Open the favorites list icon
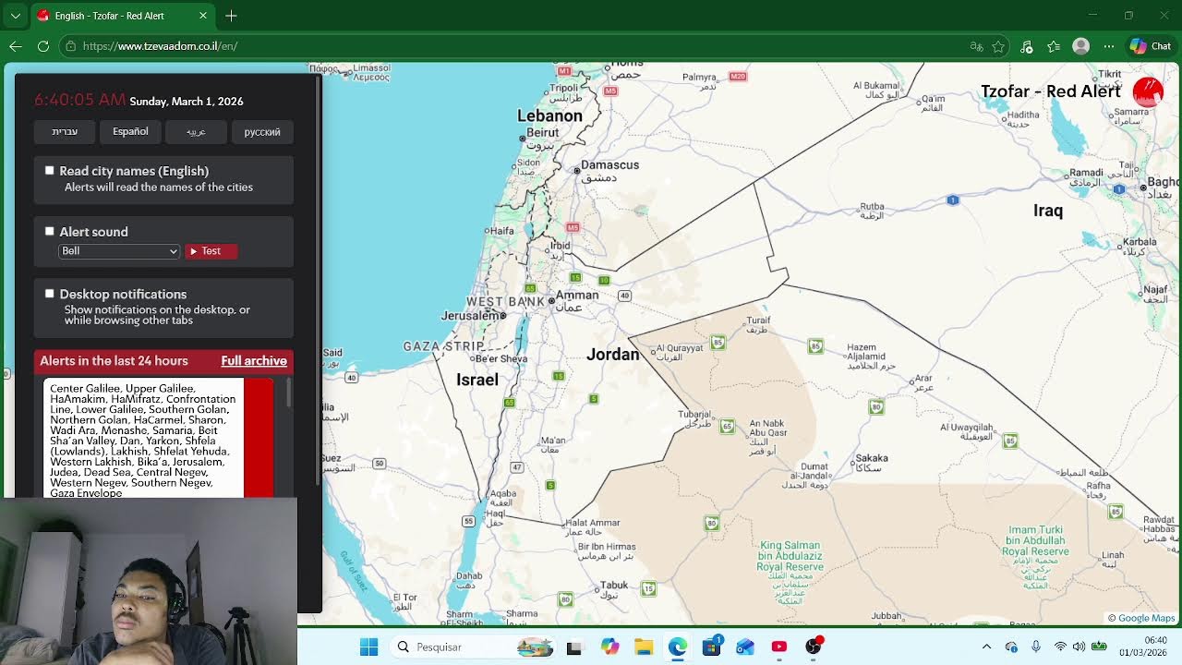The width and height of the screenshot is (1182, 665). tap(1054, 46)
